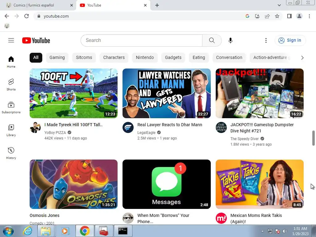
Task: Bookmark this tab with the star
Action: (x=277, y=16)
